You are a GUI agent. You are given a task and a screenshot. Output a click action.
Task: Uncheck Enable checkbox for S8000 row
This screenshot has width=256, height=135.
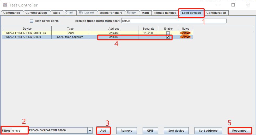[168, 37]
